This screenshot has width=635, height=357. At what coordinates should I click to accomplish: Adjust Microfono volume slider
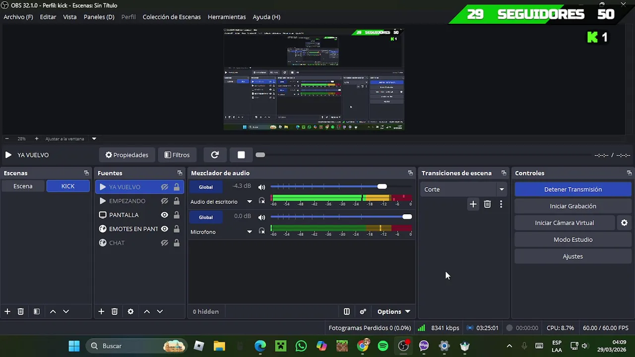pyautogui.click(x=341, y=217)
